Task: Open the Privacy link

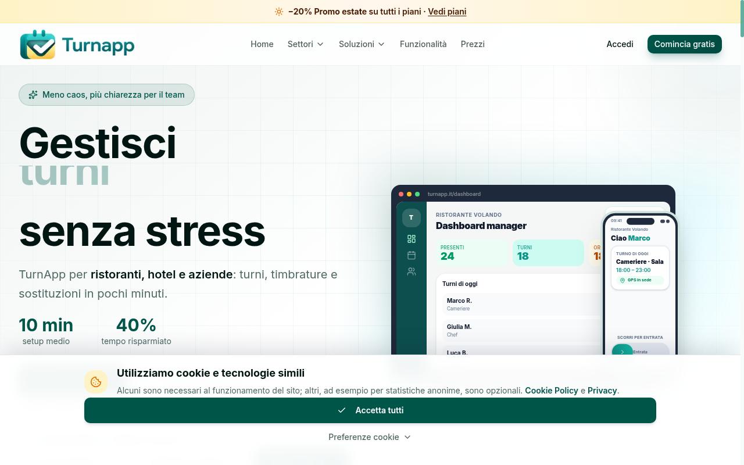Action: 602,391
